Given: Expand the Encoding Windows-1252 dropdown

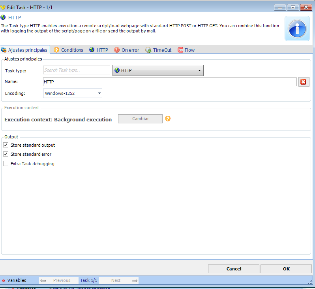Looking at the screenshot, I should pyautogui.click(x=73, y=93).
